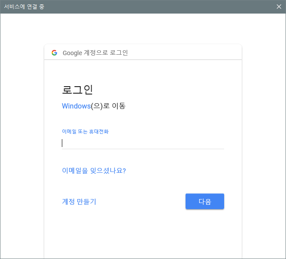Click the blue 다음 button
The width and height of the screenshot is (286, 259).
pos(205,201)
